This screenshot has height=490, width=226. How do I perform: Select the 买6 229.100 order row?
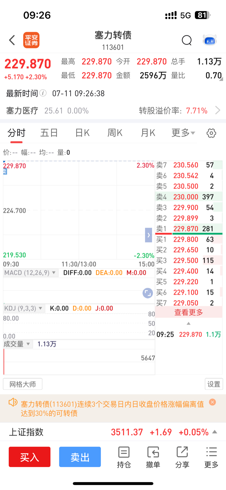click(189, 292)
